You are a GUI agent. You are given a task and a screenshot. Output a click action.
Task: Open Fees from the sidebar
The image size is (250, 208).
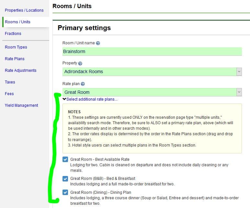pyautogui.click(x=9, y=94)
